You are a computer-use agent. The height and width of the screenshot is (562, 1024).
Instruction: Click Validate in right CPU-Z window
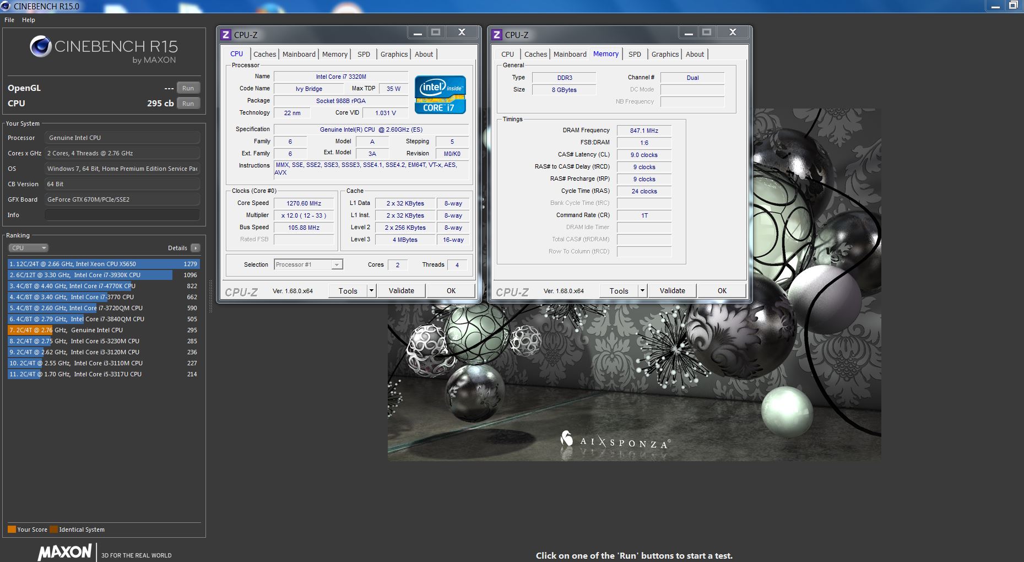pyautogui.click(x=672, y=291)
